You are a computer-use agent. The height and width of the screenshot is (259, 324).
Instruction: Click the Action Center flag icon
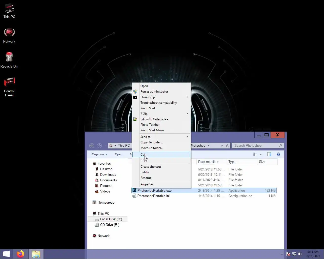pyautogui.click(x=288, y=254)
